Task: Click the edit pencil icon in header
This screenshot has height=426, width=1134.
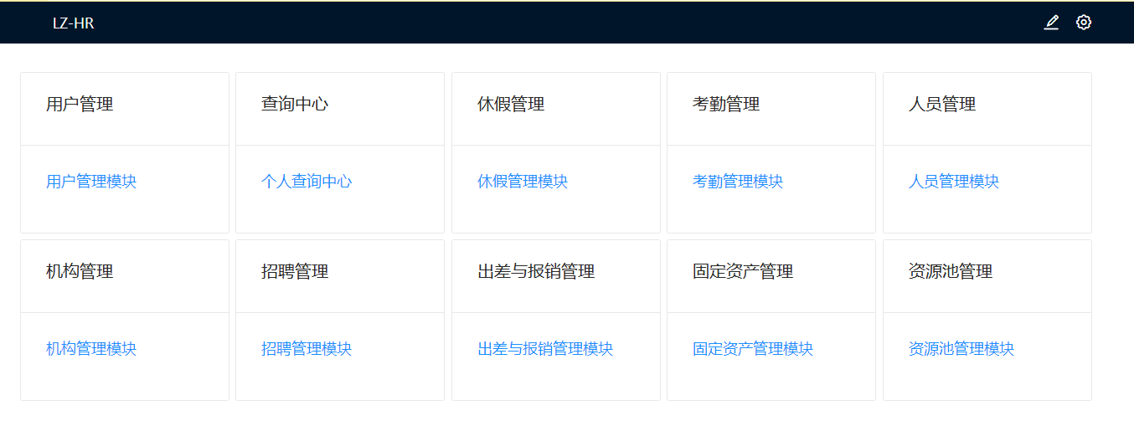Action: [1051, 23]
